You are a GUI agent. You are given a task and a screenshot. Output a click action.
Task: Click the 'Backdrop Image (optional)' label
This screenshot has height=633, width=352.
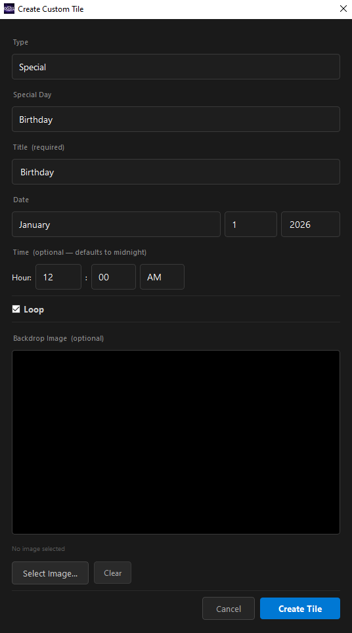(x=58, y=338)
